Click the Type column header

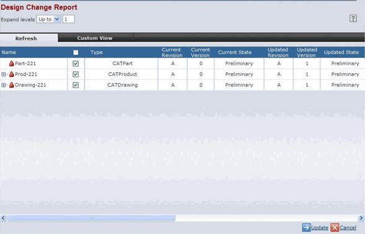(97, 52)
